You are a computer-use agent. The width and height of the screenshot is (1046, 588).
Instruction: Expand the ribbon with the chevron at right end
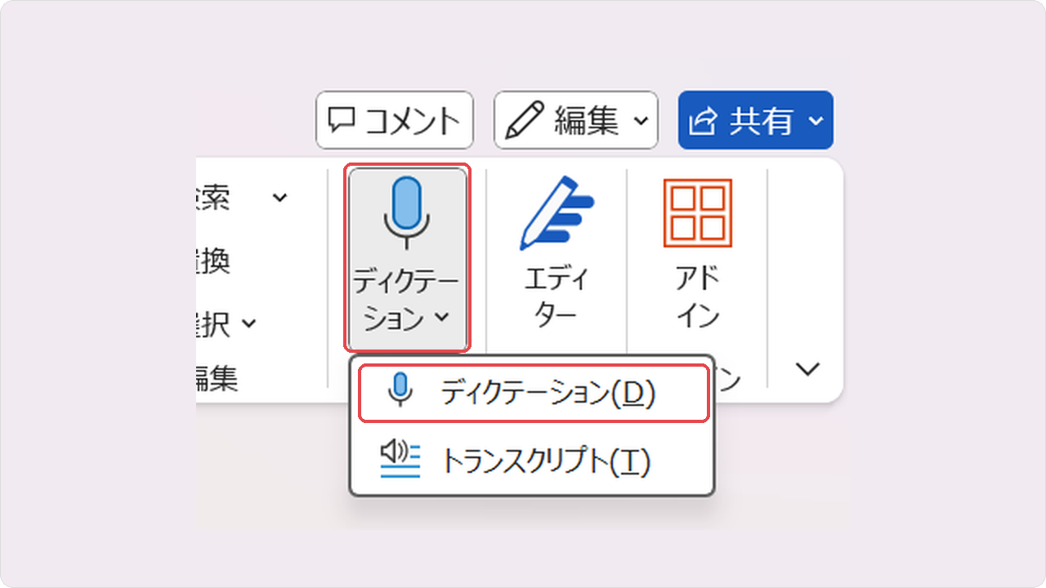coord(807,369)
